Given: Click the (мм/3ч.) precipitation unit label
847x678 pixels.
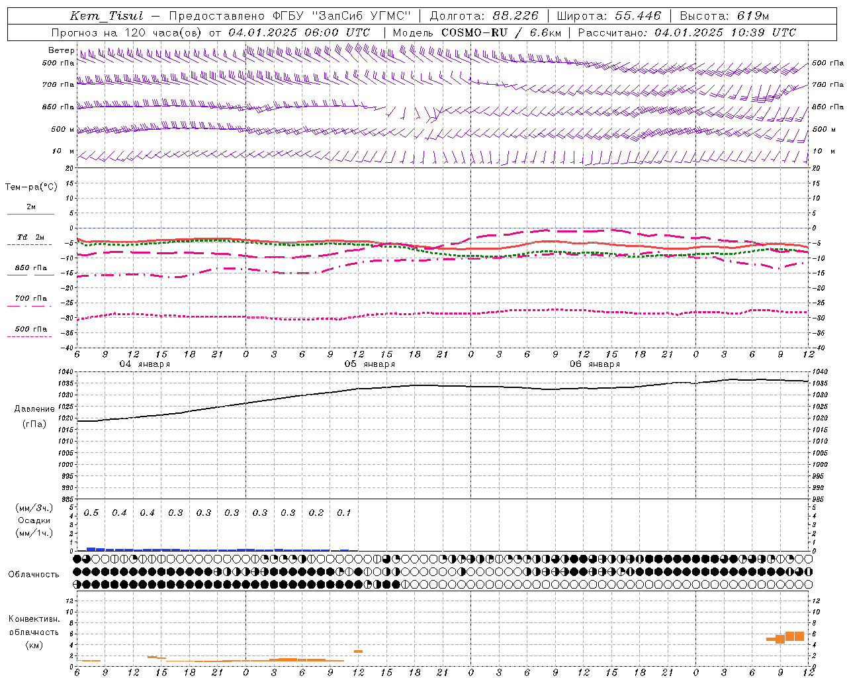Looking at the screenshot, I should click(x=34, y=508).
